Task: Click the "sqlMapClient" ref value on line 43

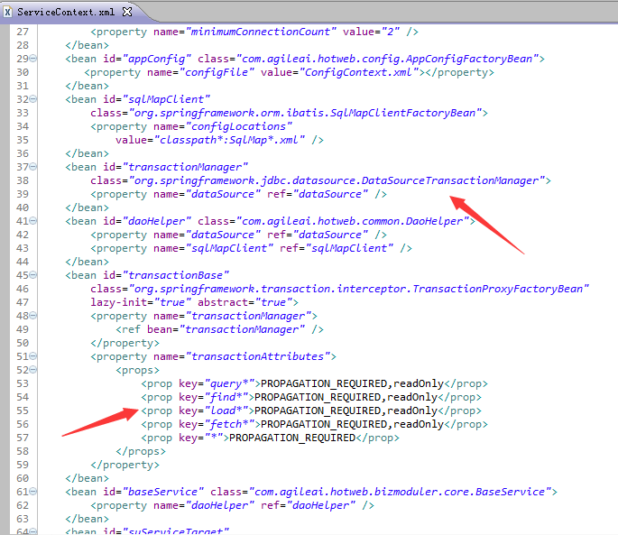Action: click(349, 248)
